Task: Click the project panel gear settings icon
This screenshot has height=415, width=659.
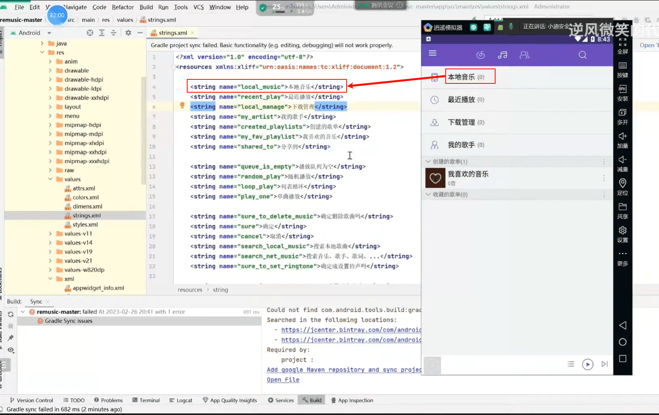Action: (128, 33)
